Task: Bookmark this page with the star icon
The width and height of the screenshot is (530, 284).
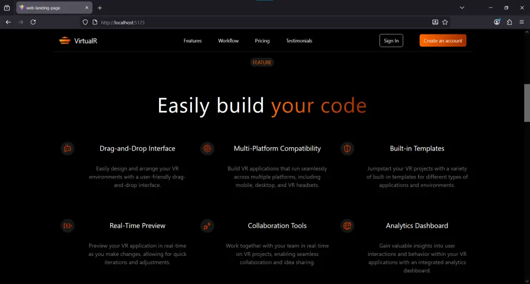Action: click(x=445, y=22)
